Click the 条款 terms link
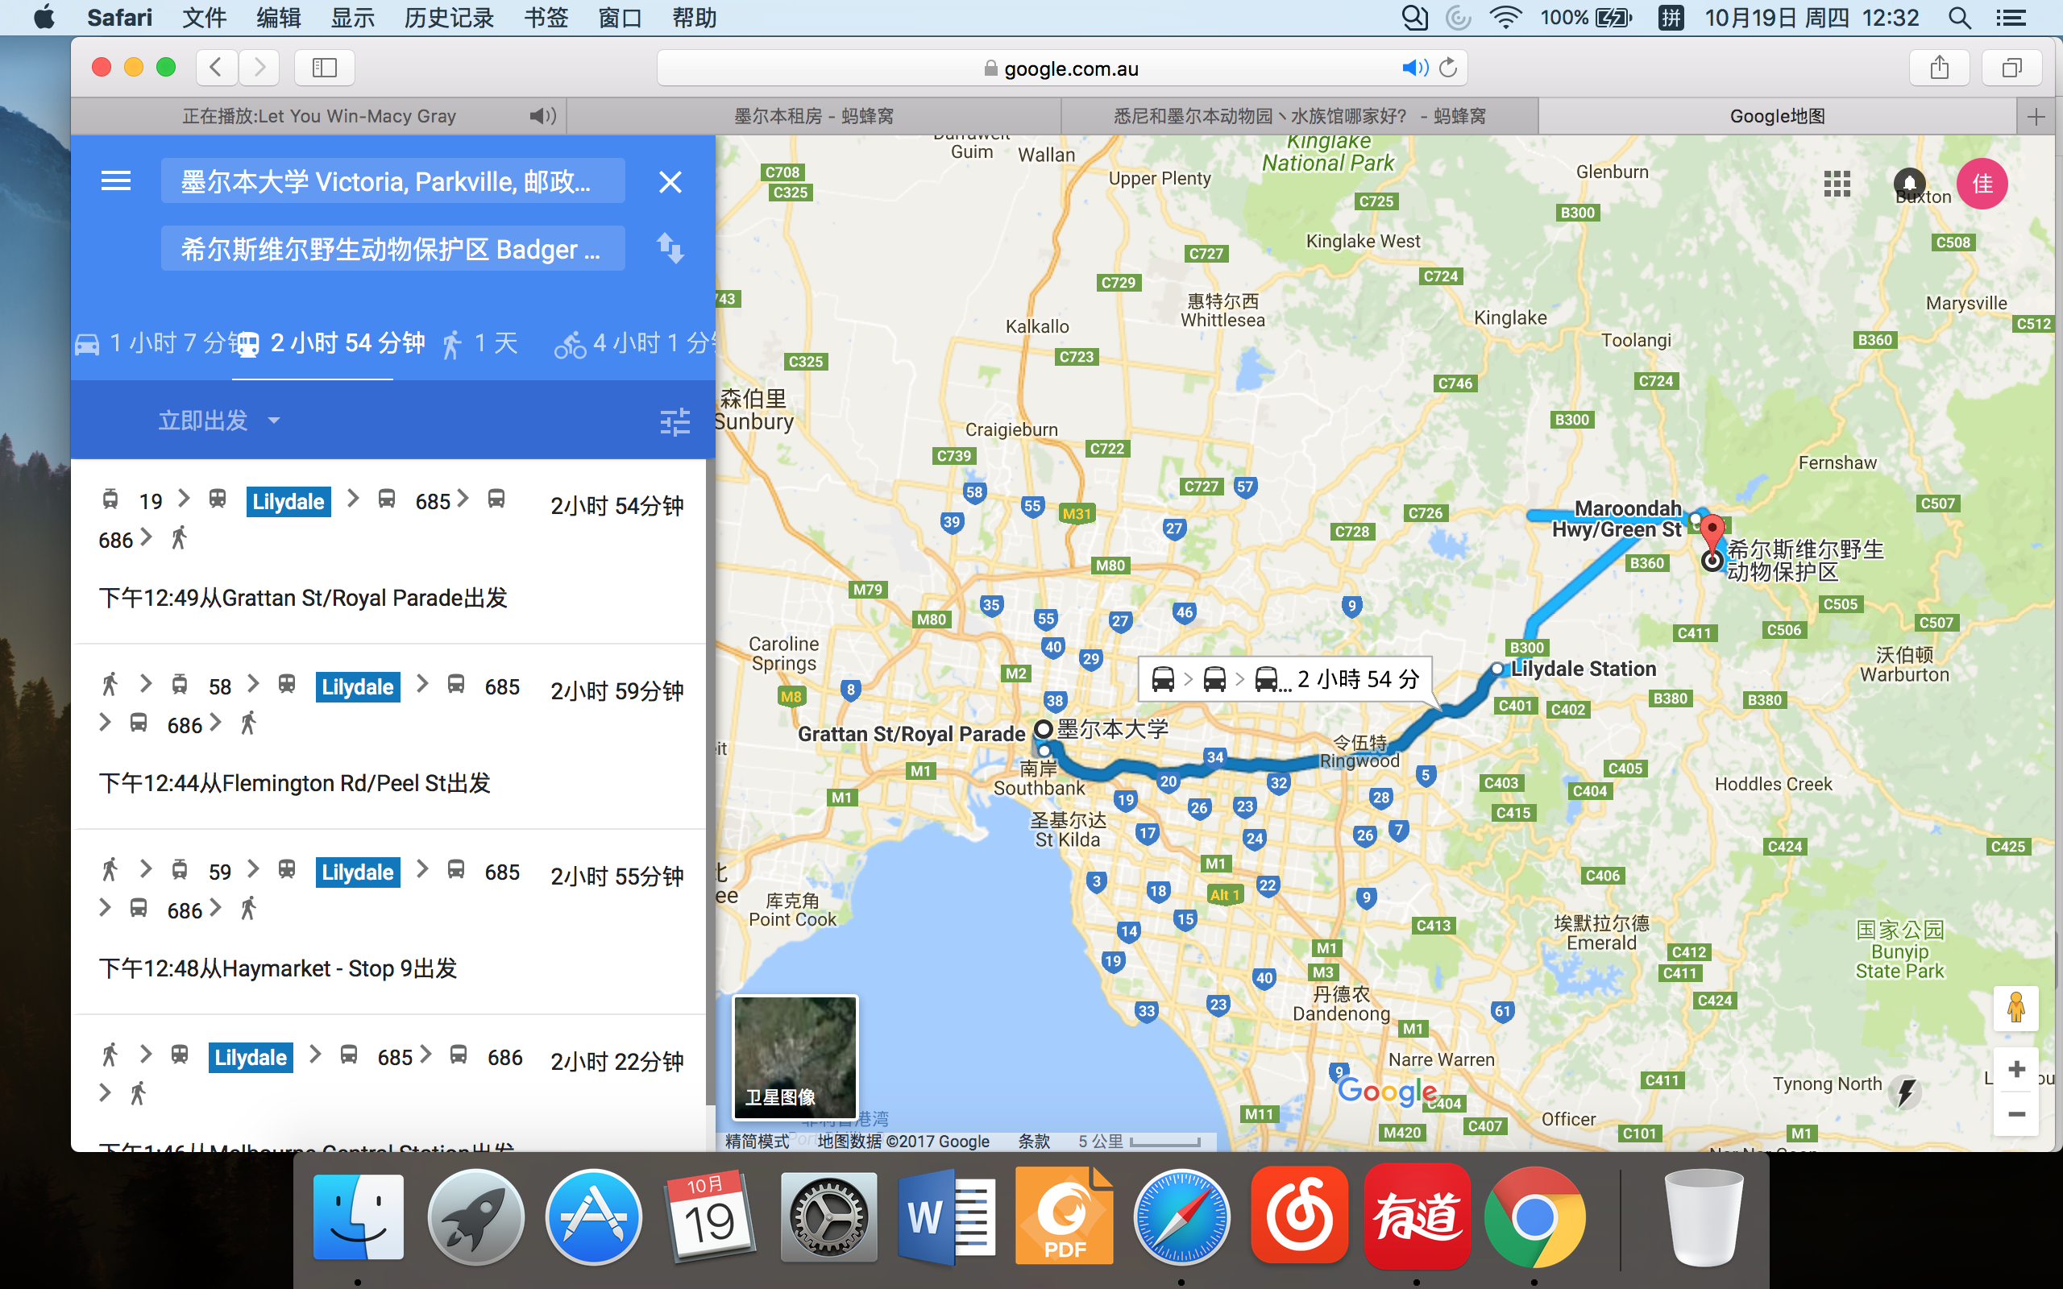 [x=1033, y=1141]
